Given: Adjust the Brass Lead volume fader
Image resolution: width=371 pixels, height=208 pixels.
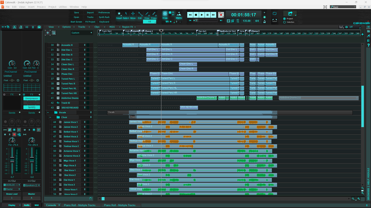Looking at the screenshot, I should pos(12,160).
